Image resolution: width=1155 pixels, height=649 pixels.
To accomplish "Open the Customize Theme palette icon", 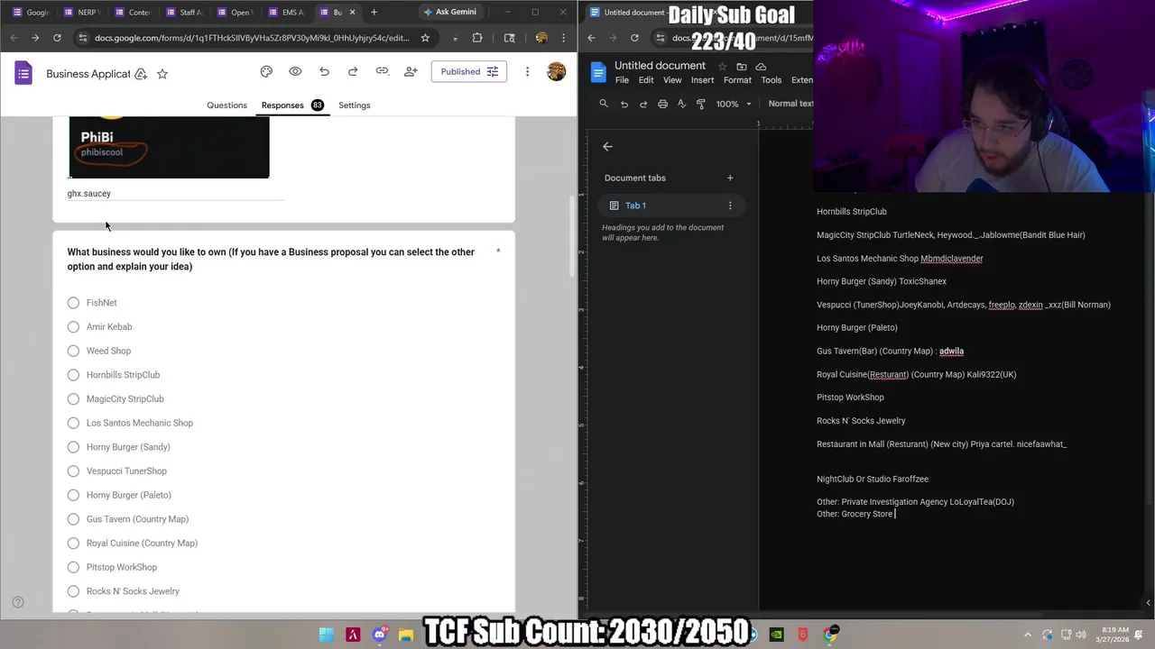I will coord(266,72).
